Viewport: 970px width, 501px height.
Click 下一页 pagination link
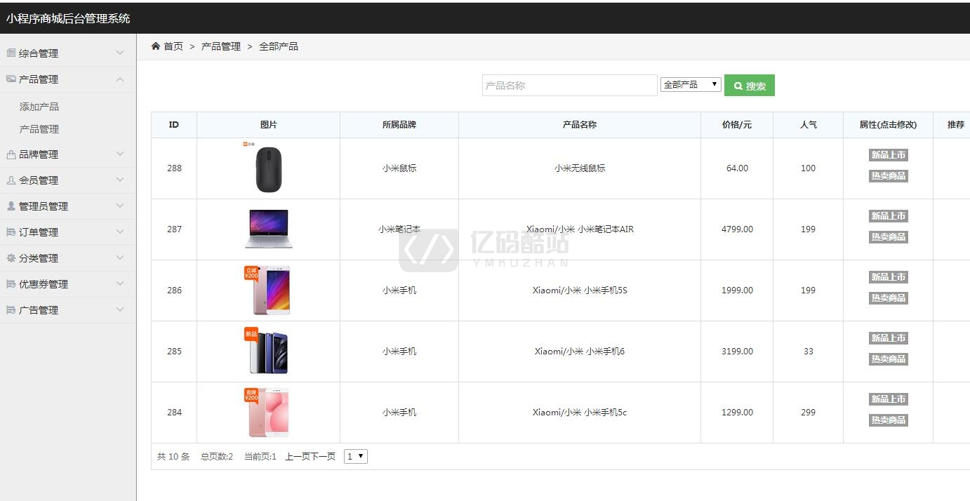click(323, 456)
